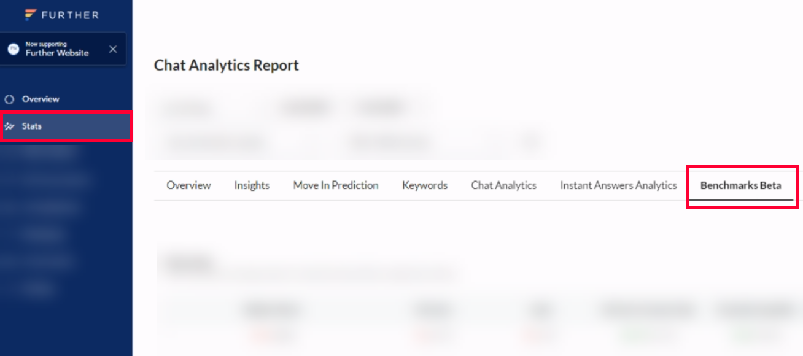This screenshot has height=356, width=803.
Task: Select the Stats label in sidebar
Action: tap(32, 126)
